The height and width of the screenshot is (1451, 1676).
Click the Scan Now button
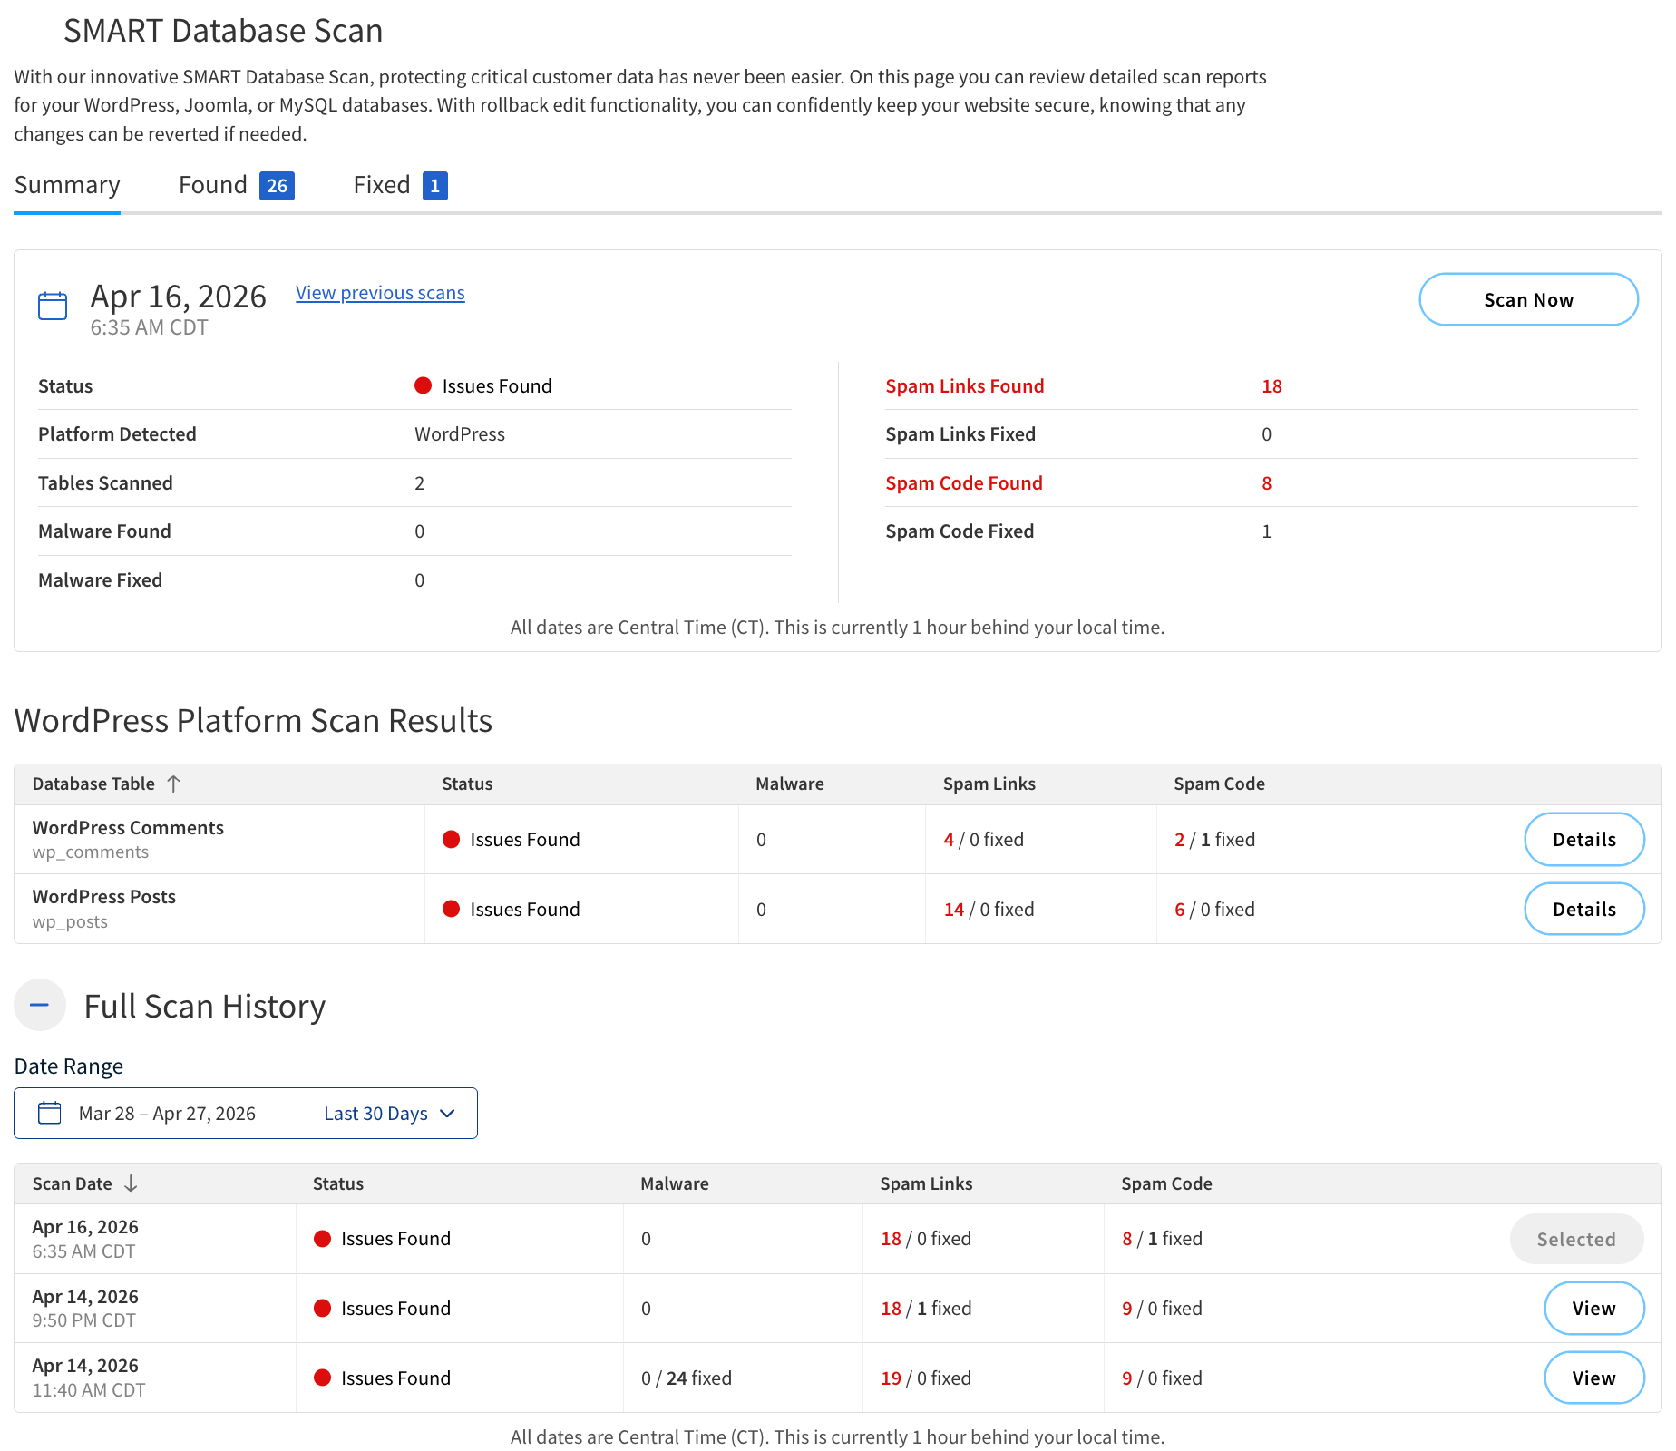pos(1528,299)
